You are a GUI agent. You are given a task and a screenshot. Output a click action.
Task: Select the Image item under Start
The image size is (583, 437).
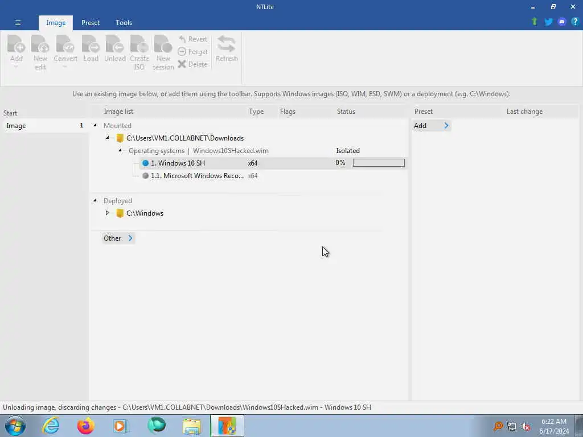[x=44, y=126]
